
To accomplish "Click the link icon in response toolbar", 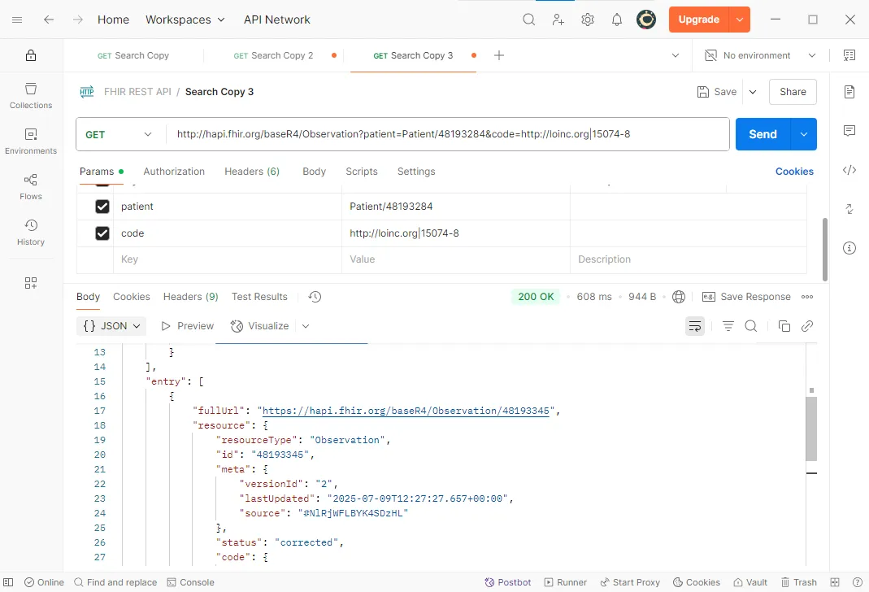I will [807, 326].
